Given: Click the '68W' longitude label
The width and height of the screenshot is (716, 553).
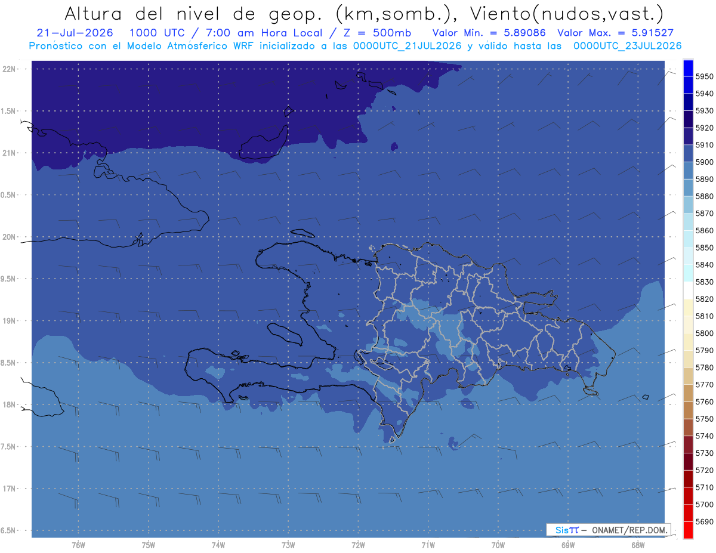Looking at the screenshot, I should (638, 545).
